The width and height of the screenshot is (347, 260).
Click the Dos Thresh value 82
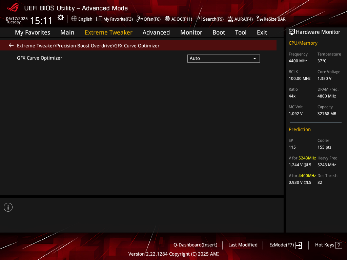click(x=320, y=182)
